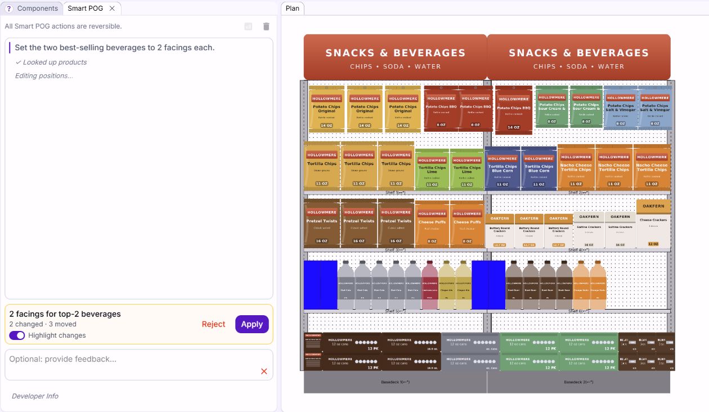Apply the proposed facing changes

(252, 324)
